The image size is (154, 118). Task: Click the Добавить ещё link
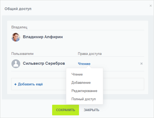[x=30, y=84]
